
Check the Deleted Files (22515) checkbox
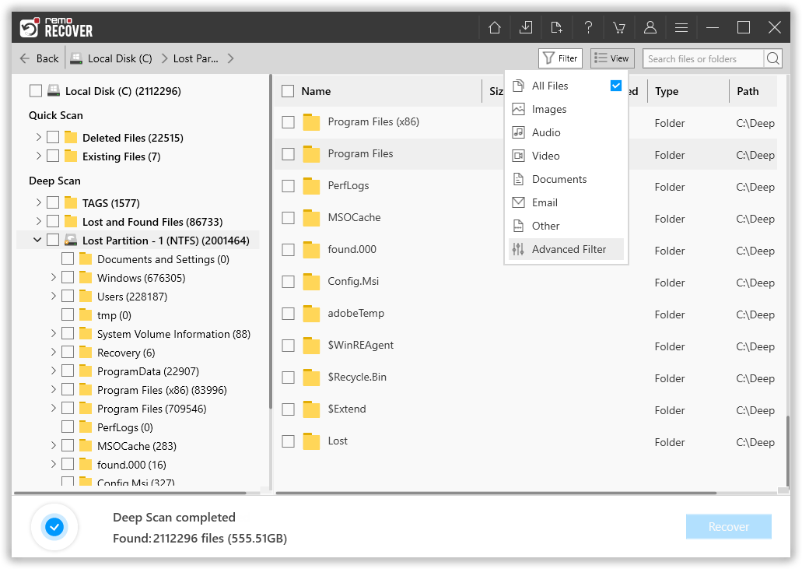53,137
